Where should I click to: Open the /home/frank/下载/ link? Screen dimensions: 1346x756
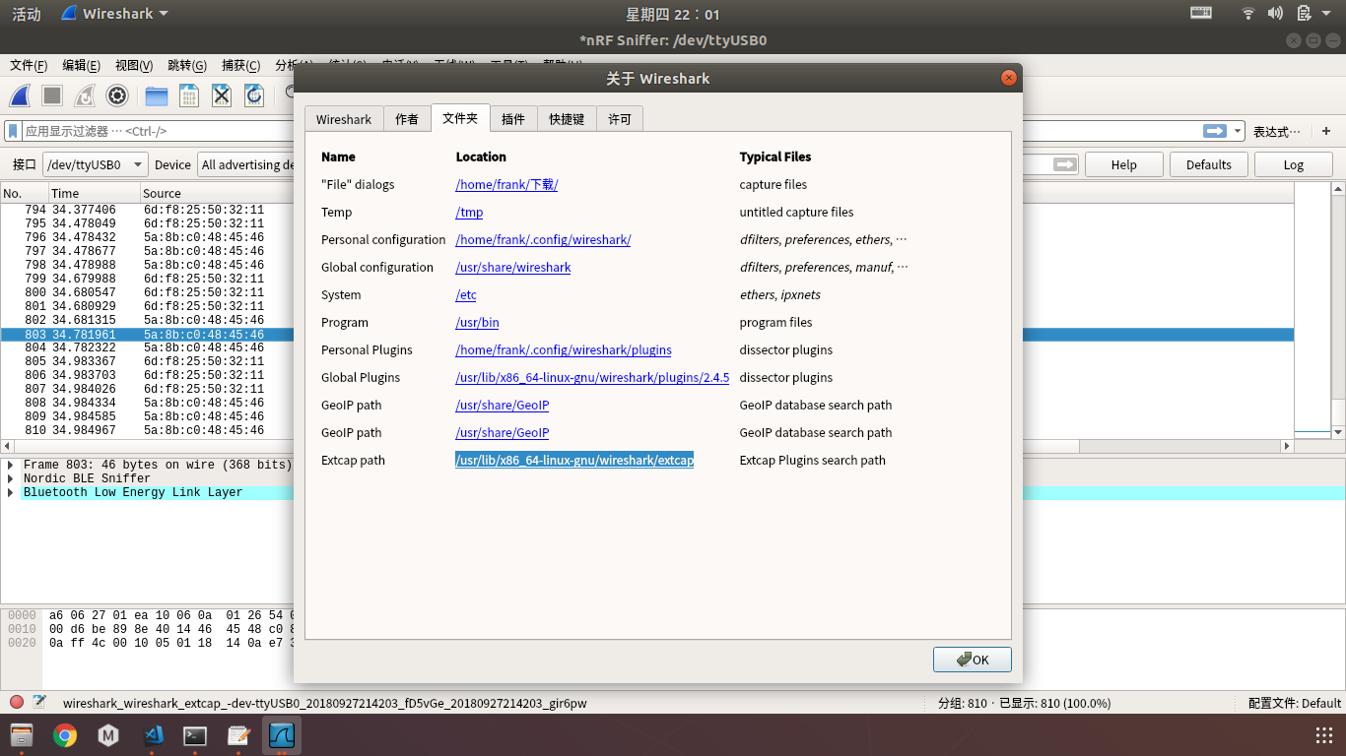[506, 184]
